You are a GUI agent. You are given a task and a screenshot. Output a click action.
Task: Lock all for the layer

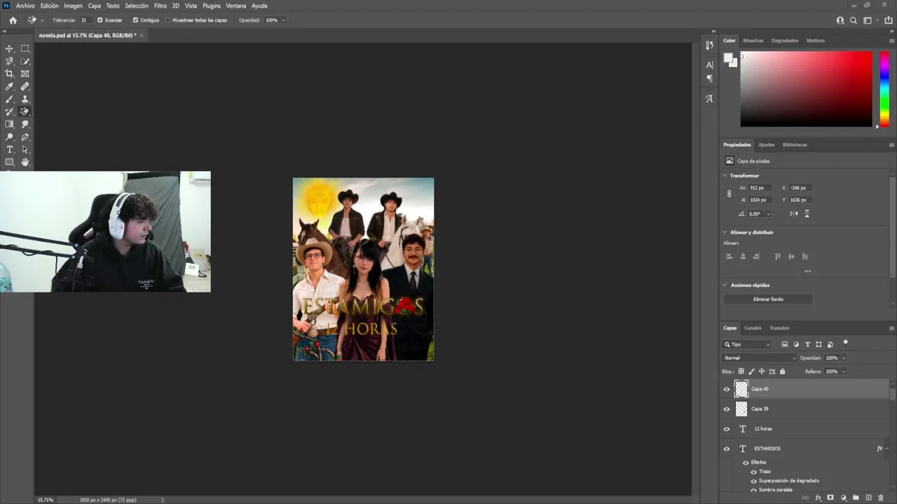pyautogui.click(x=783, y=372)
